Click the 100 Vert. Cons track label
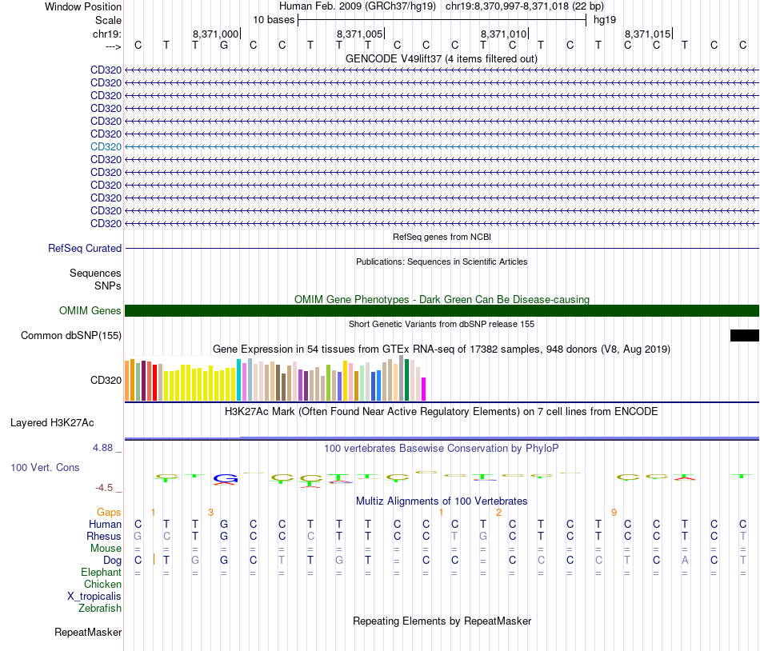 pos(45,467)
